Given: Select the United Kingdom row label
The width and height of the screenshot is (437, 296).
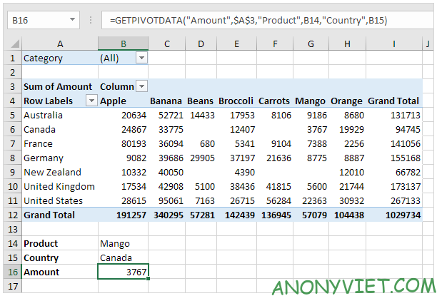Looking at the screenshot, I should pyautogui.click(x=58, y=186).
